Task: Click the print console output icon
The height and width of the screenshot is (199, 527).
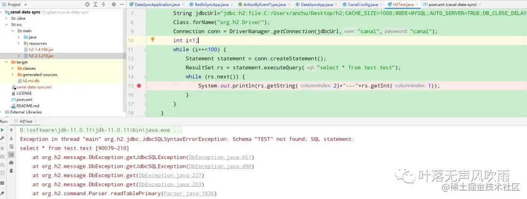Action: [x=11, y=163]
